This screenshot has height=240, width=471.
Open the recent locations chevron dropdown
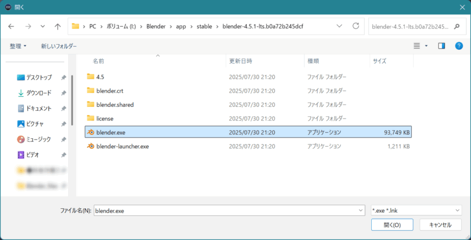pos(43,27)
